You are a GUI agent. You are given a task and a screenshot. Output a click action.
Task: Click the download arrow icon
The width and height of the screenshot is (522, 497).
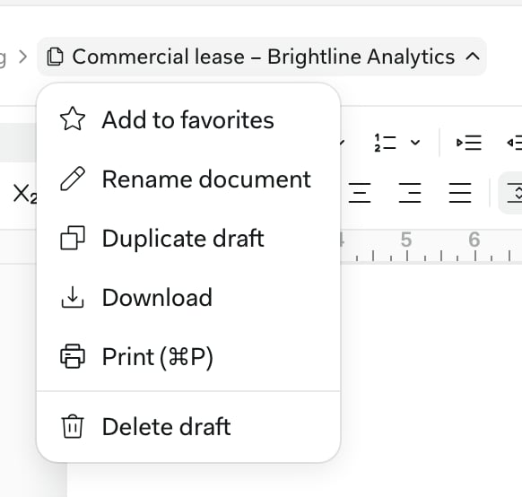point(73,297)
